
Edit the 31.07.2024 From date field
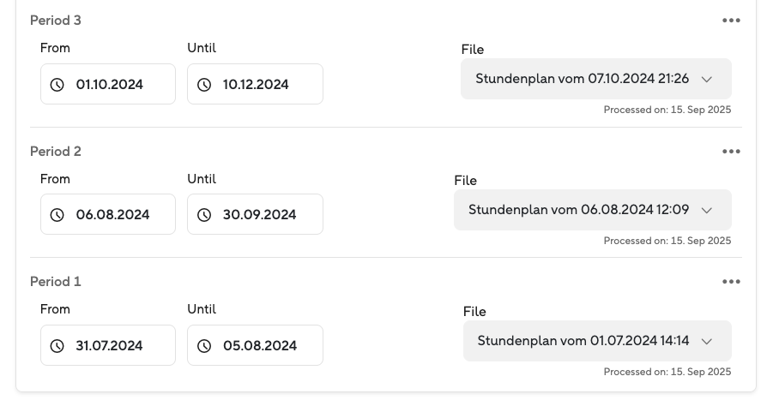point(110,346)
